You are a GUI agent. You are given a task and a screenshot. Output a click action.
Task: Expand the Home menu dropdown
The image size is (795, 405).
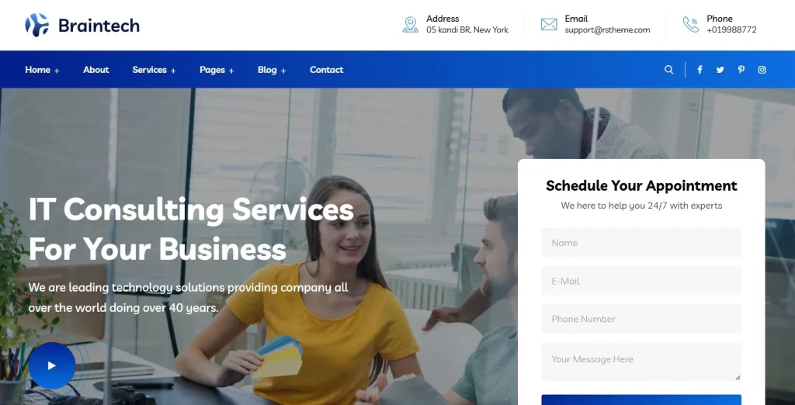click(x=42, y=70)
